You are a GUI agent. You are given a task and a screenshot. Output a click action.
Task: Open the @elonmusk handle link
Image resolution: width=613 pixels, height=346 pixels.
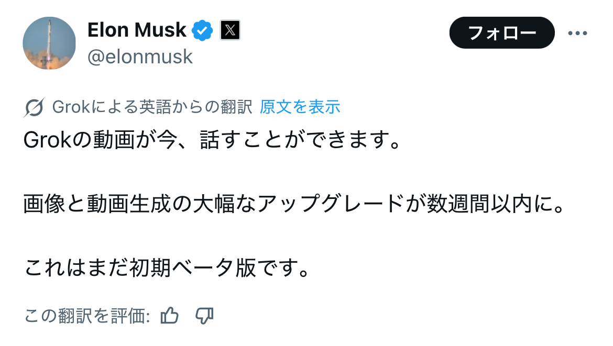click(x=140, y=57)
